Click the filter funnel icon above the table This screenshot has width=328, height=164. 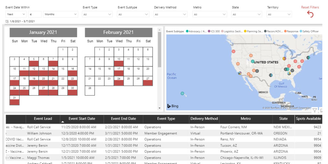pyautogui.click(x=315, y=110)
